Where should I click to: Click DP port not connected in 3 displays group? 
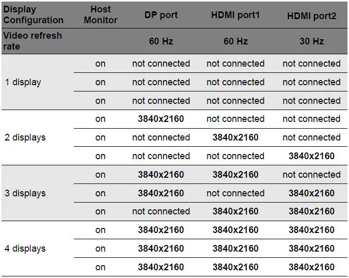pos(161,211)
